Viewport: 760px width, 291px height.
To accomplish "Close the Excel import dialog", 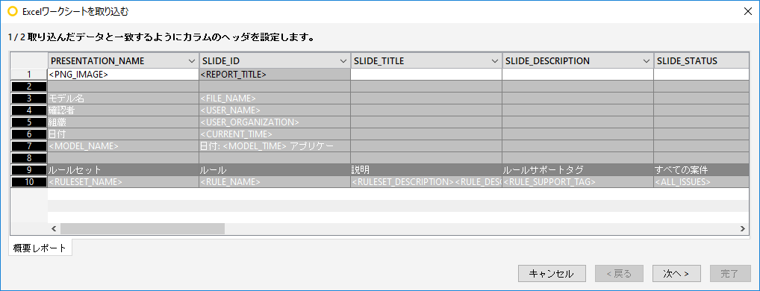I will pyautogui.click(x=748, y=11).
